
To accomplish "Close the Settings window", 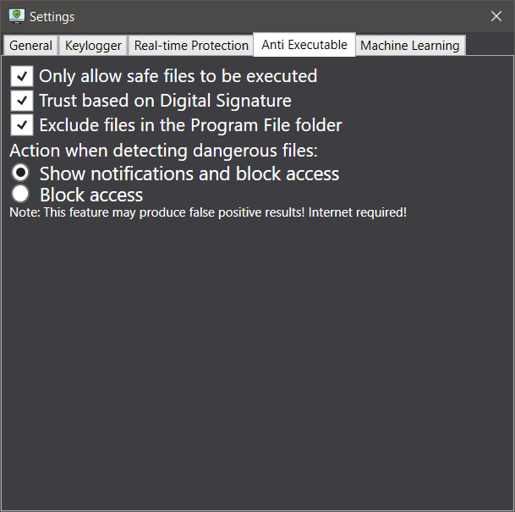I will [496, 16].
